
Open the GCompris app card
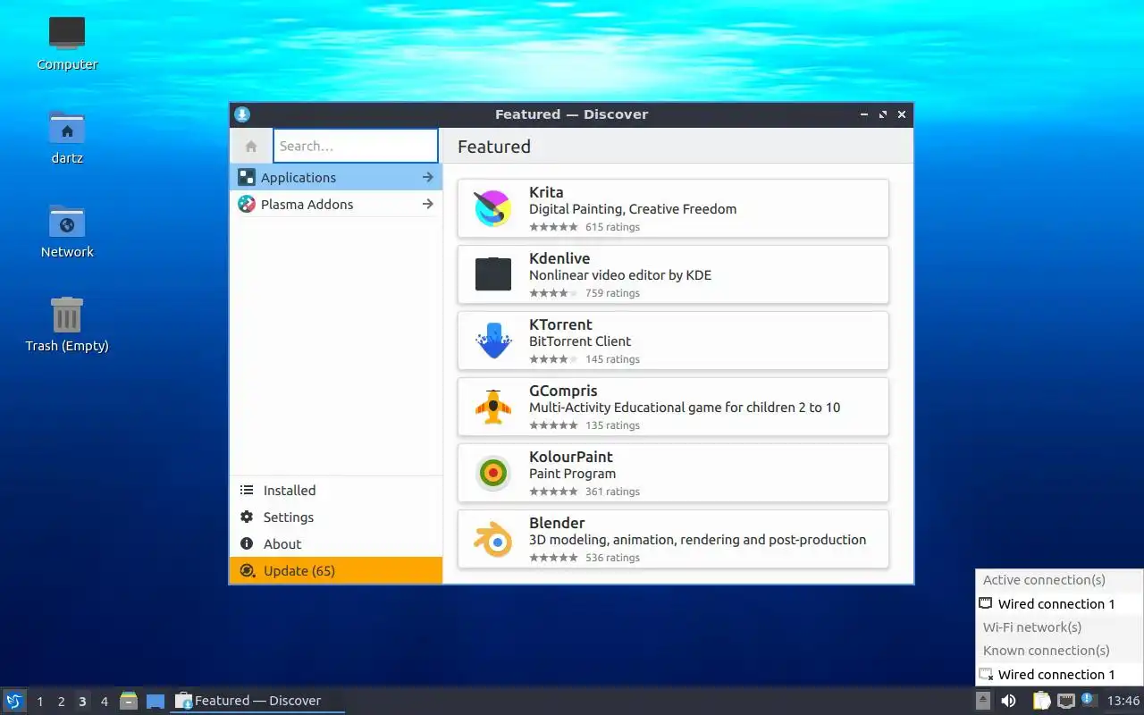pyautogui.click(x=673, y=407)
